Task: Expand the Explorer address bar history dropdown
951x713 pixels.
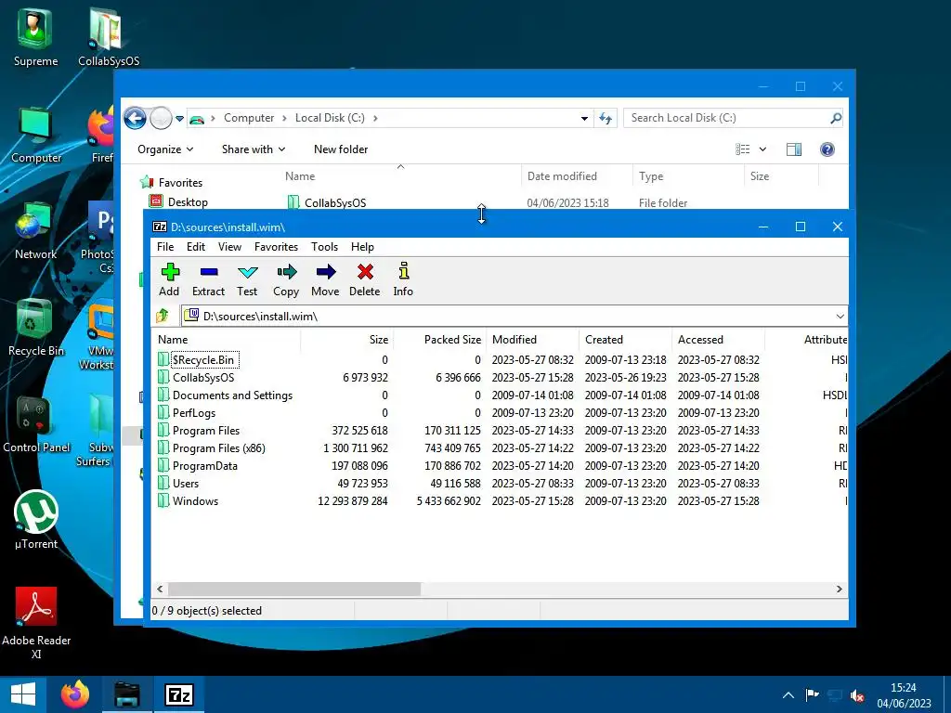Action: coord(584,118)
